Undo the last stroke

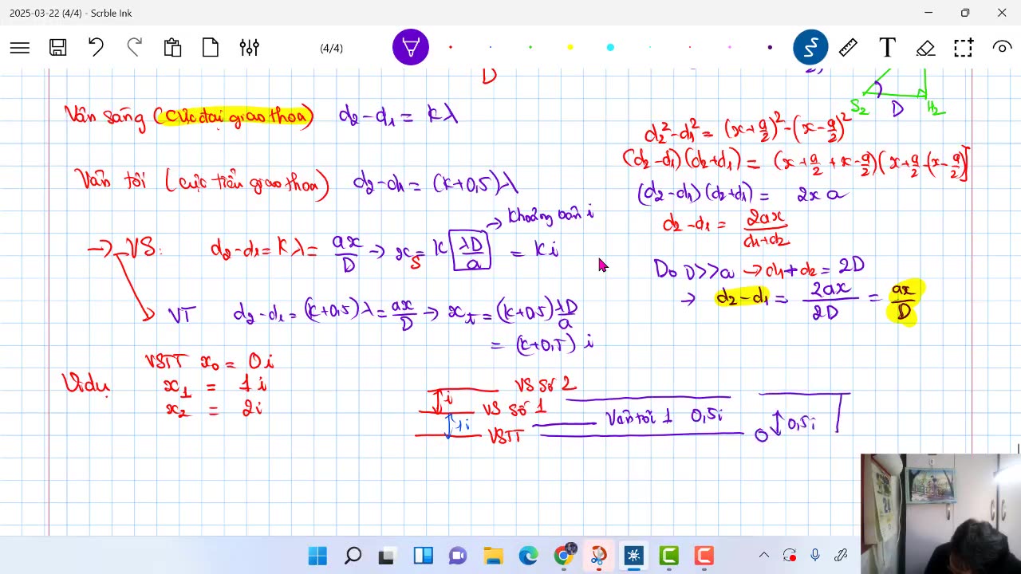(x=96, y=48)
